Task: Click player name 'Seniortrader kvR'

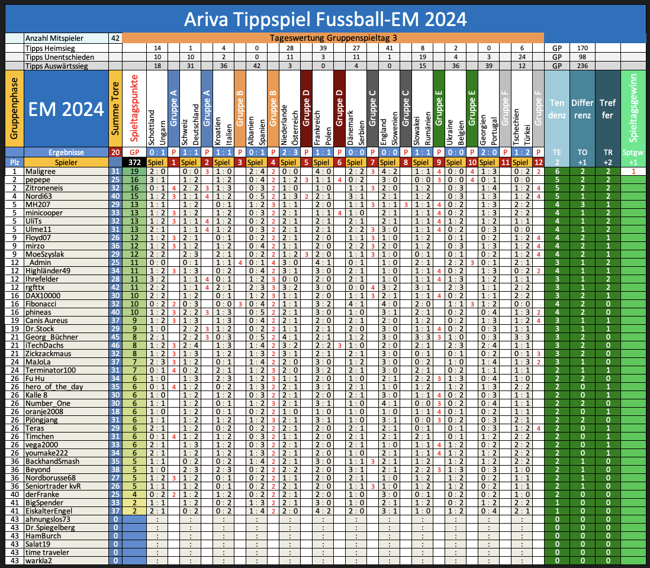Action: 53,486
